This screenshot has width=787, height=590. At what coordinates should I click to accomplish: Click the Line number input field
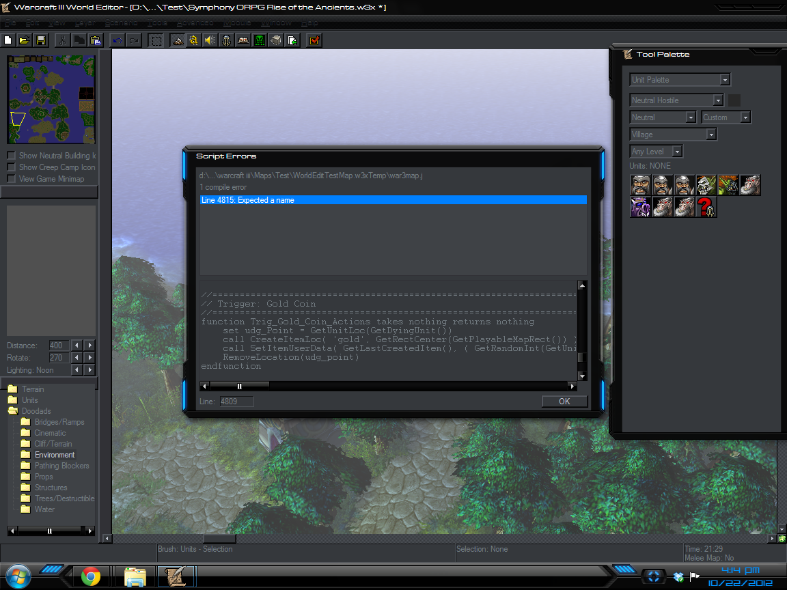tap(236, 402)
